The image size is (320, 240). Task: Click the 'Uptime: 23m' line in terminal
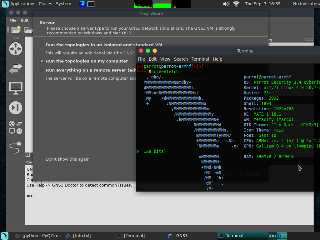coord(257,93)
